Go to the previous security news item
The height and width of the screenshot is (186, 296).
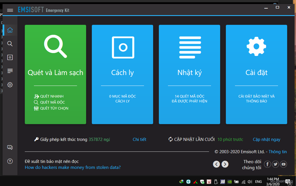pos(216,164)
